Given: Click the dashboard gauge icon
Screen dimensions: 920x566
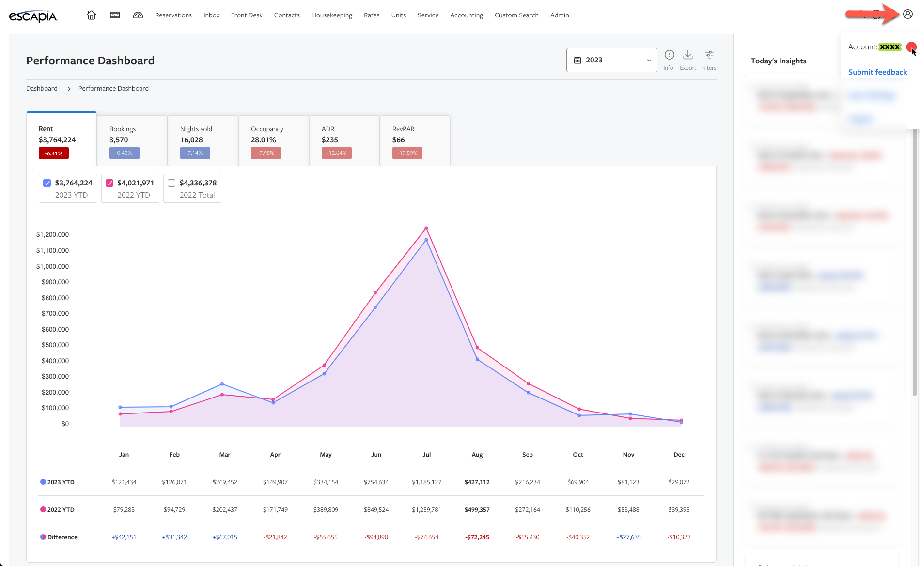Looking at the screenshot, I should [x=138, y=15].
